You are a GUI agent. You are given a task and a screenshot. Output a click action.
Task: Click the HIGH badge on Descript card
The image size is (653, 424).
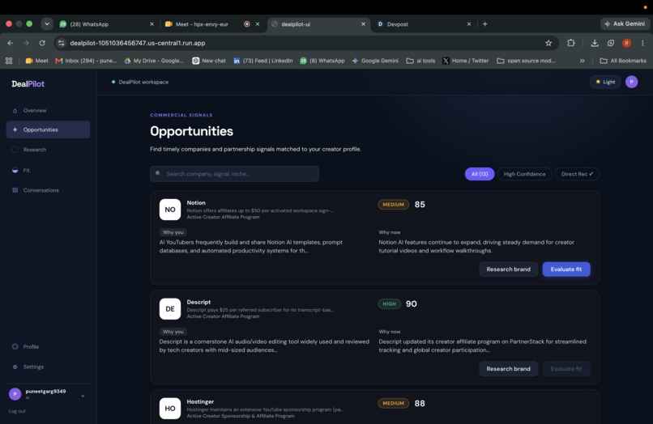pyautogui.click(x=390, y=303)
